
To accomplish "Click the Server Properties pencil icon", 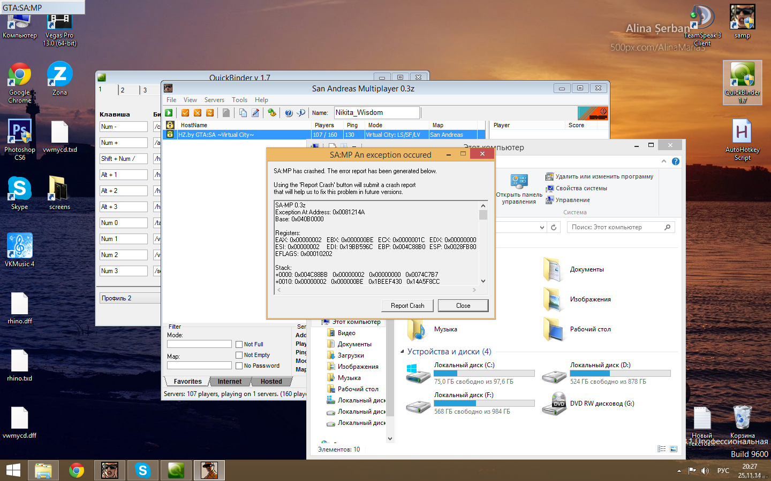I will 255,113.
